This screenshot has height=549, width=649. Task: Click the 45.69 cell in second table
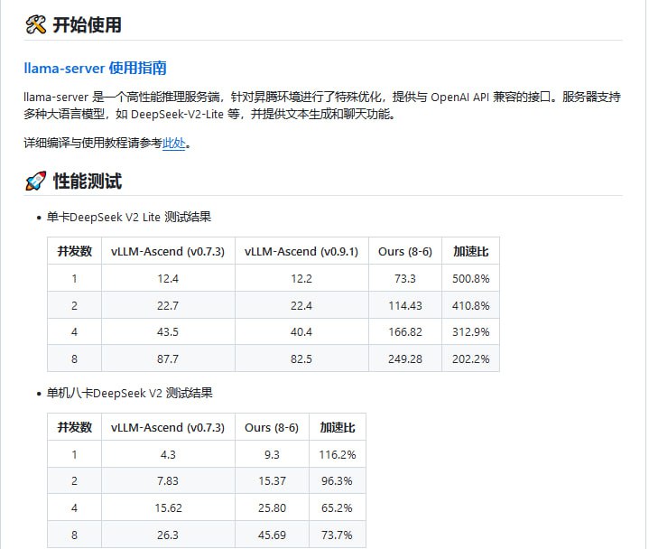(x=272, y=535)
